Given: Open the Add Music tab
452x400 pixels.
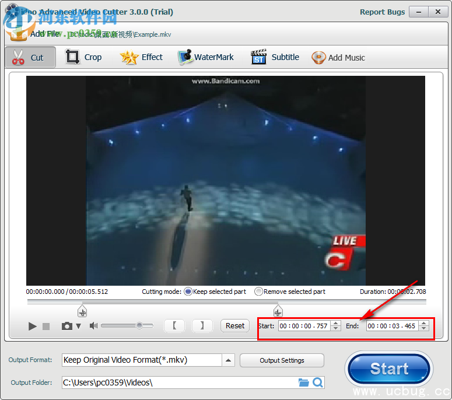Looking at the screenshot, I should click(x=338, y=58).
